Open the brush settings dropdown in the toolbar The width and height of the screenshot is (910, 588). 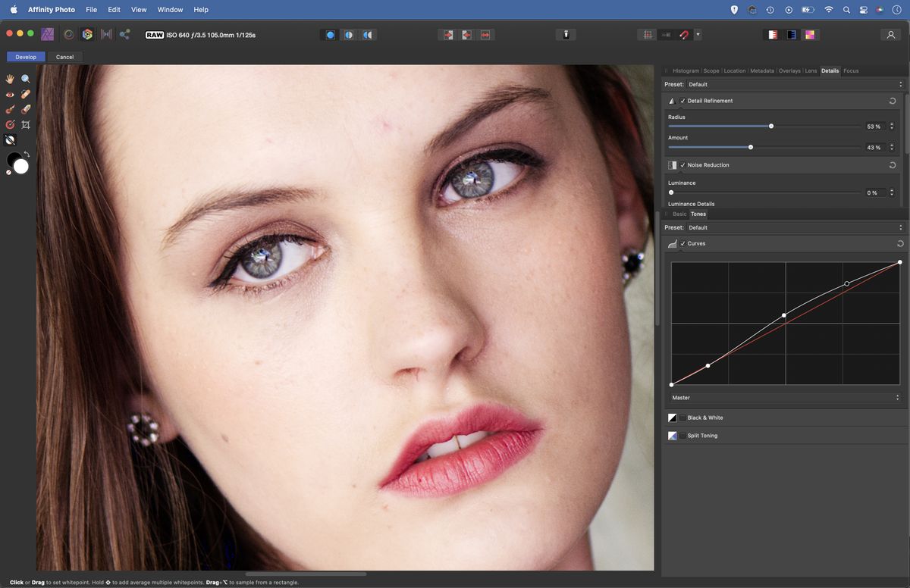tap(698, 34)
